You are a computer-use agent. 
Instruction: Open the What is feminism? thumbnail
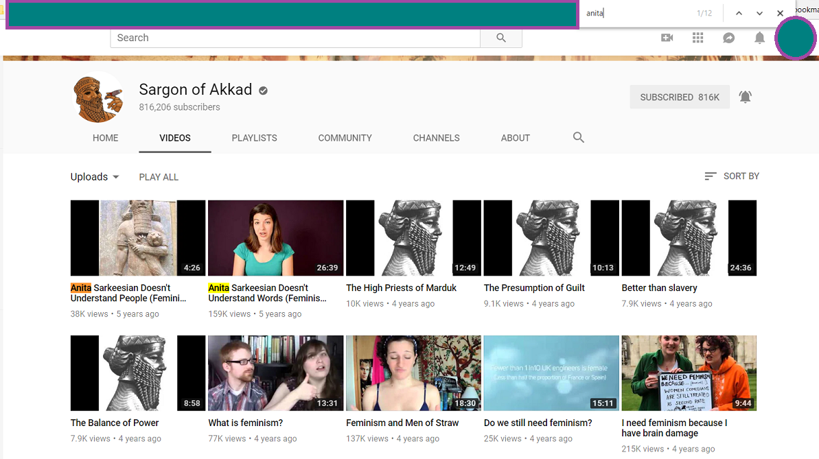click(276, 373)
